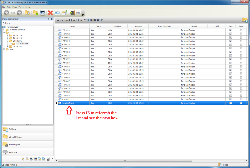
Task: Click the database key icon in bottom strip
Action: (x=27, y=159)
